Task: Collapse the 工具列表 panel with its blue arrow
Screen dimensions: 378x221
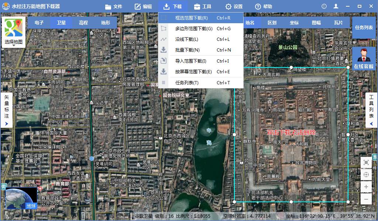Action: pos(371,124)
